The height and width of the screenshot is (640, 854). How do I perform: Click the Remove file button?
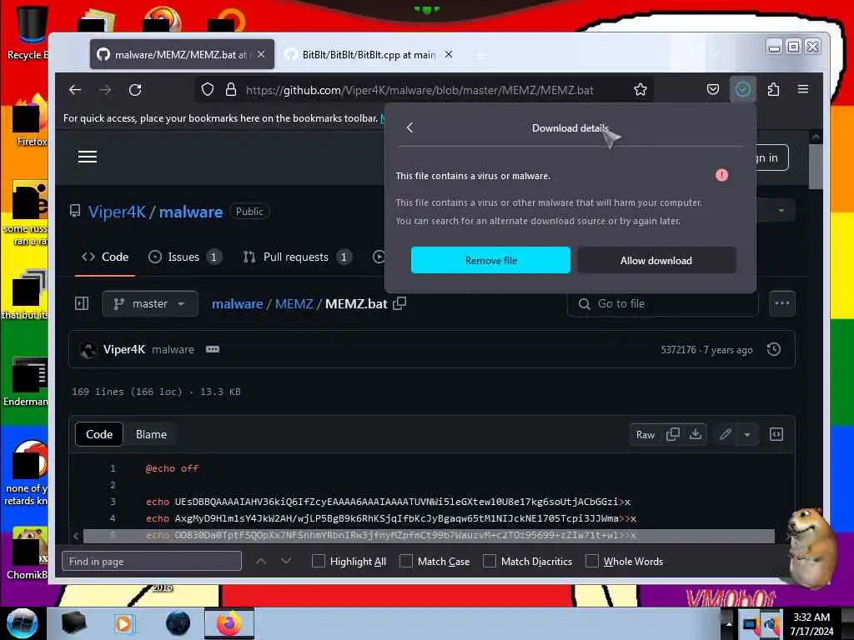pyautogui.click(x=490, y=260)
